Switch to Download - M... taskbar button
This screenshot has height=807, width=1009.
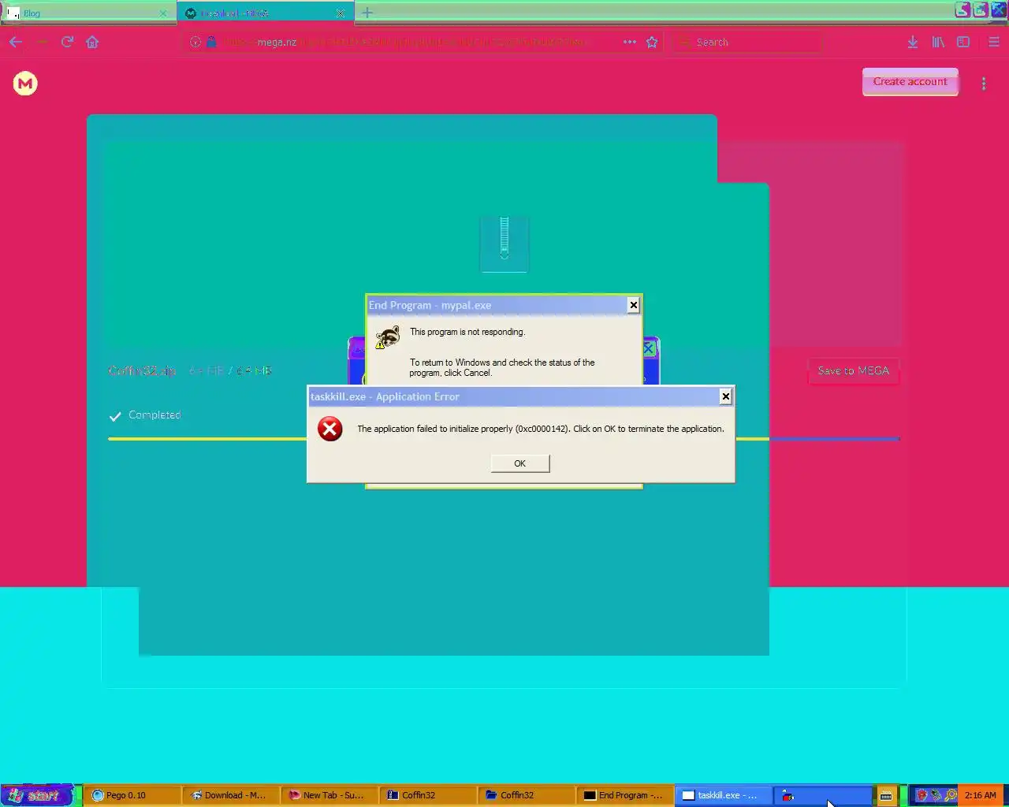[x=230, y=795]
